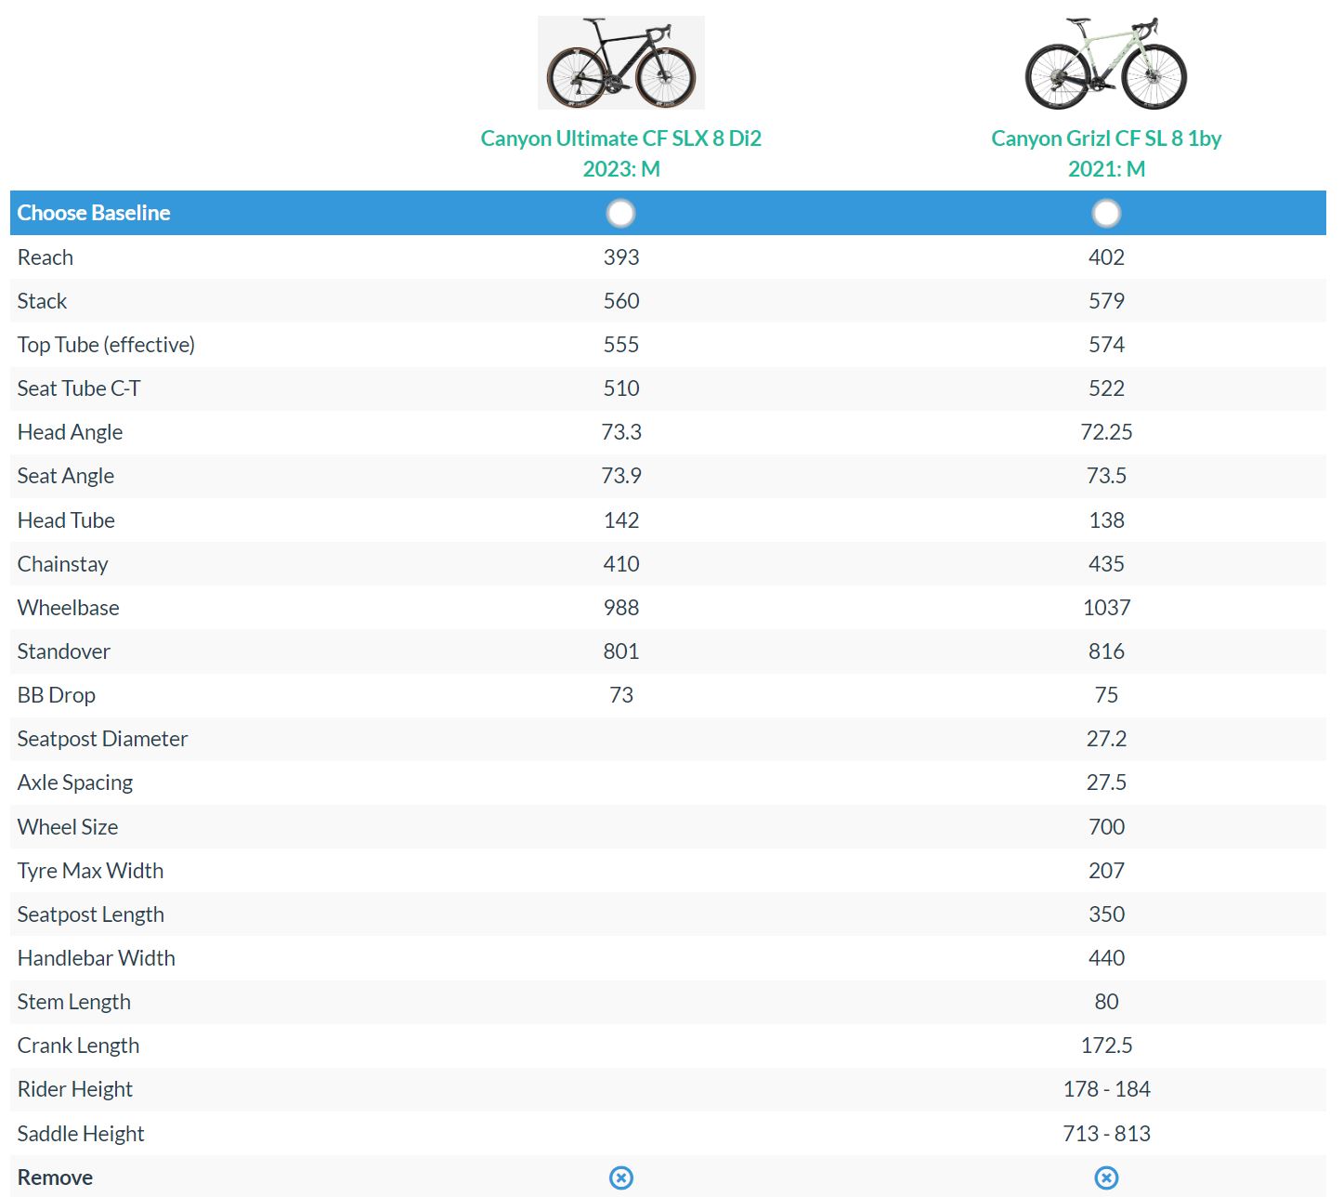
Task: Click the Reach row label
Action: [x=46, y=257]
